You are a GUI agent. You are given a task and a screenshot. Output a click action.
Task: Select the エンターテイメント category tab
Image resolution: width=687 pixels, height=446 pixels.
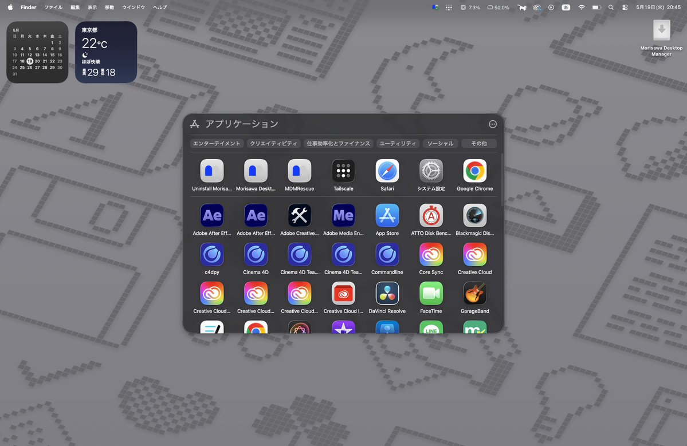tap(217, 144)
